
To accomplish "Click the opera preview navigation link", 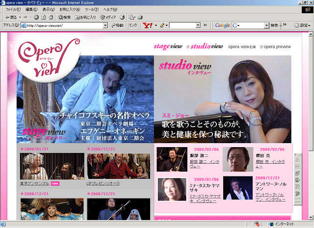I will click(277, 47).
